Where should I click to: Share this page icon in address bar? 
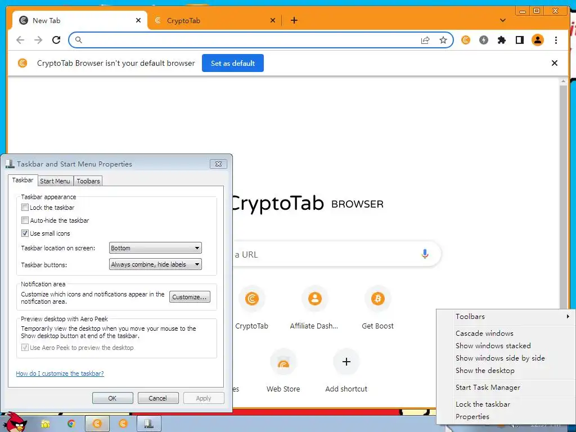click(425, 40)
